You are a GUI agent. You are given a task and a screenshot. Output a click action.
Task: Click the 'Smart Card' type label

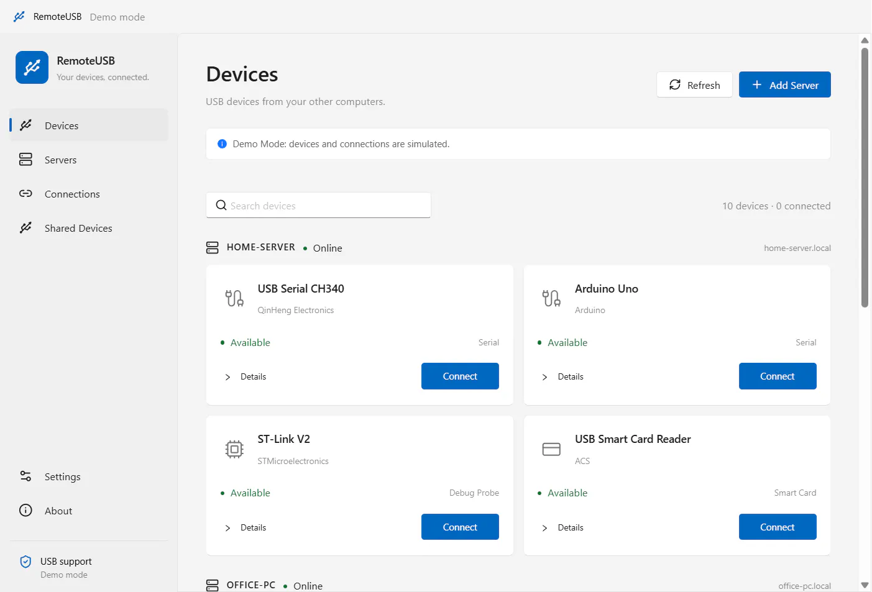tap(795, 493)
